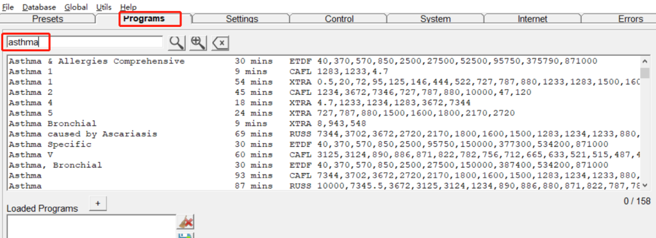Click inside the Loaded Programs list box
The image size is (656, 238).
pyautogui.click(x=91, y=226)
